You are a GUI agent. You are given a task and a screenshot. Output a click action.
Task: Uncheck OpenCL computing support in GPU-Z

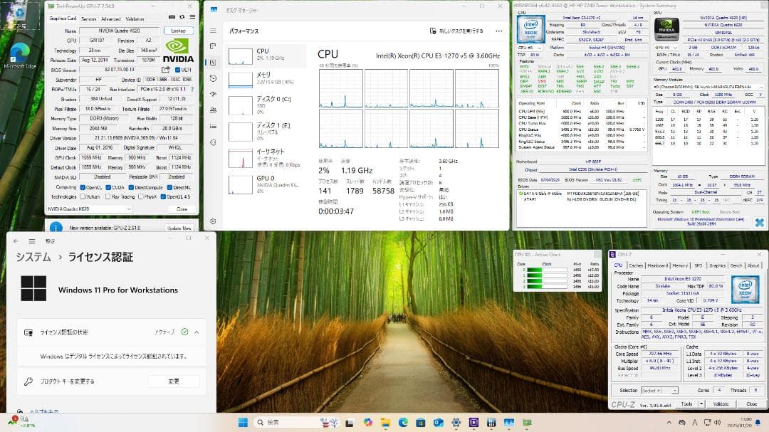click(x=83, y=187)
